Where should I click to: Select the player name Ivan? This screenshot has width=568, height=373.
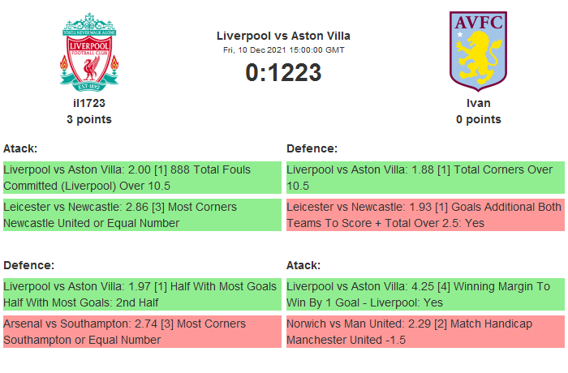pos(478,103)
